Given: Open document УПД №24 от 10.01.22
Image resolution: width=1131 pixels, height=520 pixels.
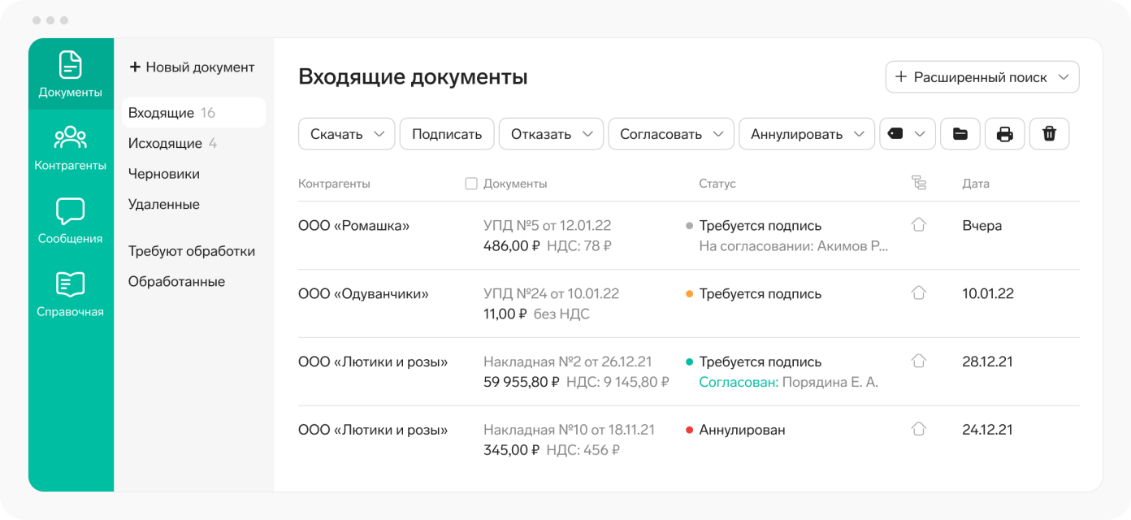Looking at the screenshot, I should click(x=551, y=293).
